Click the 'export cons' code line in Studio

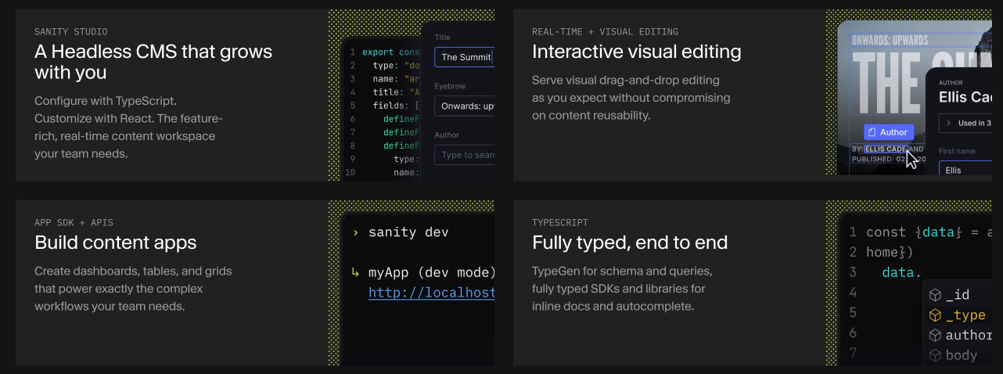pos(390,52)
